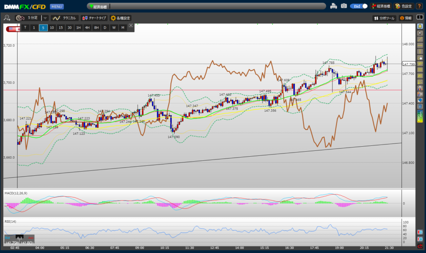The image size is (426, 253).
Task: Take a chart snapshot with camera icon
Action: click(x=344, y=6)
